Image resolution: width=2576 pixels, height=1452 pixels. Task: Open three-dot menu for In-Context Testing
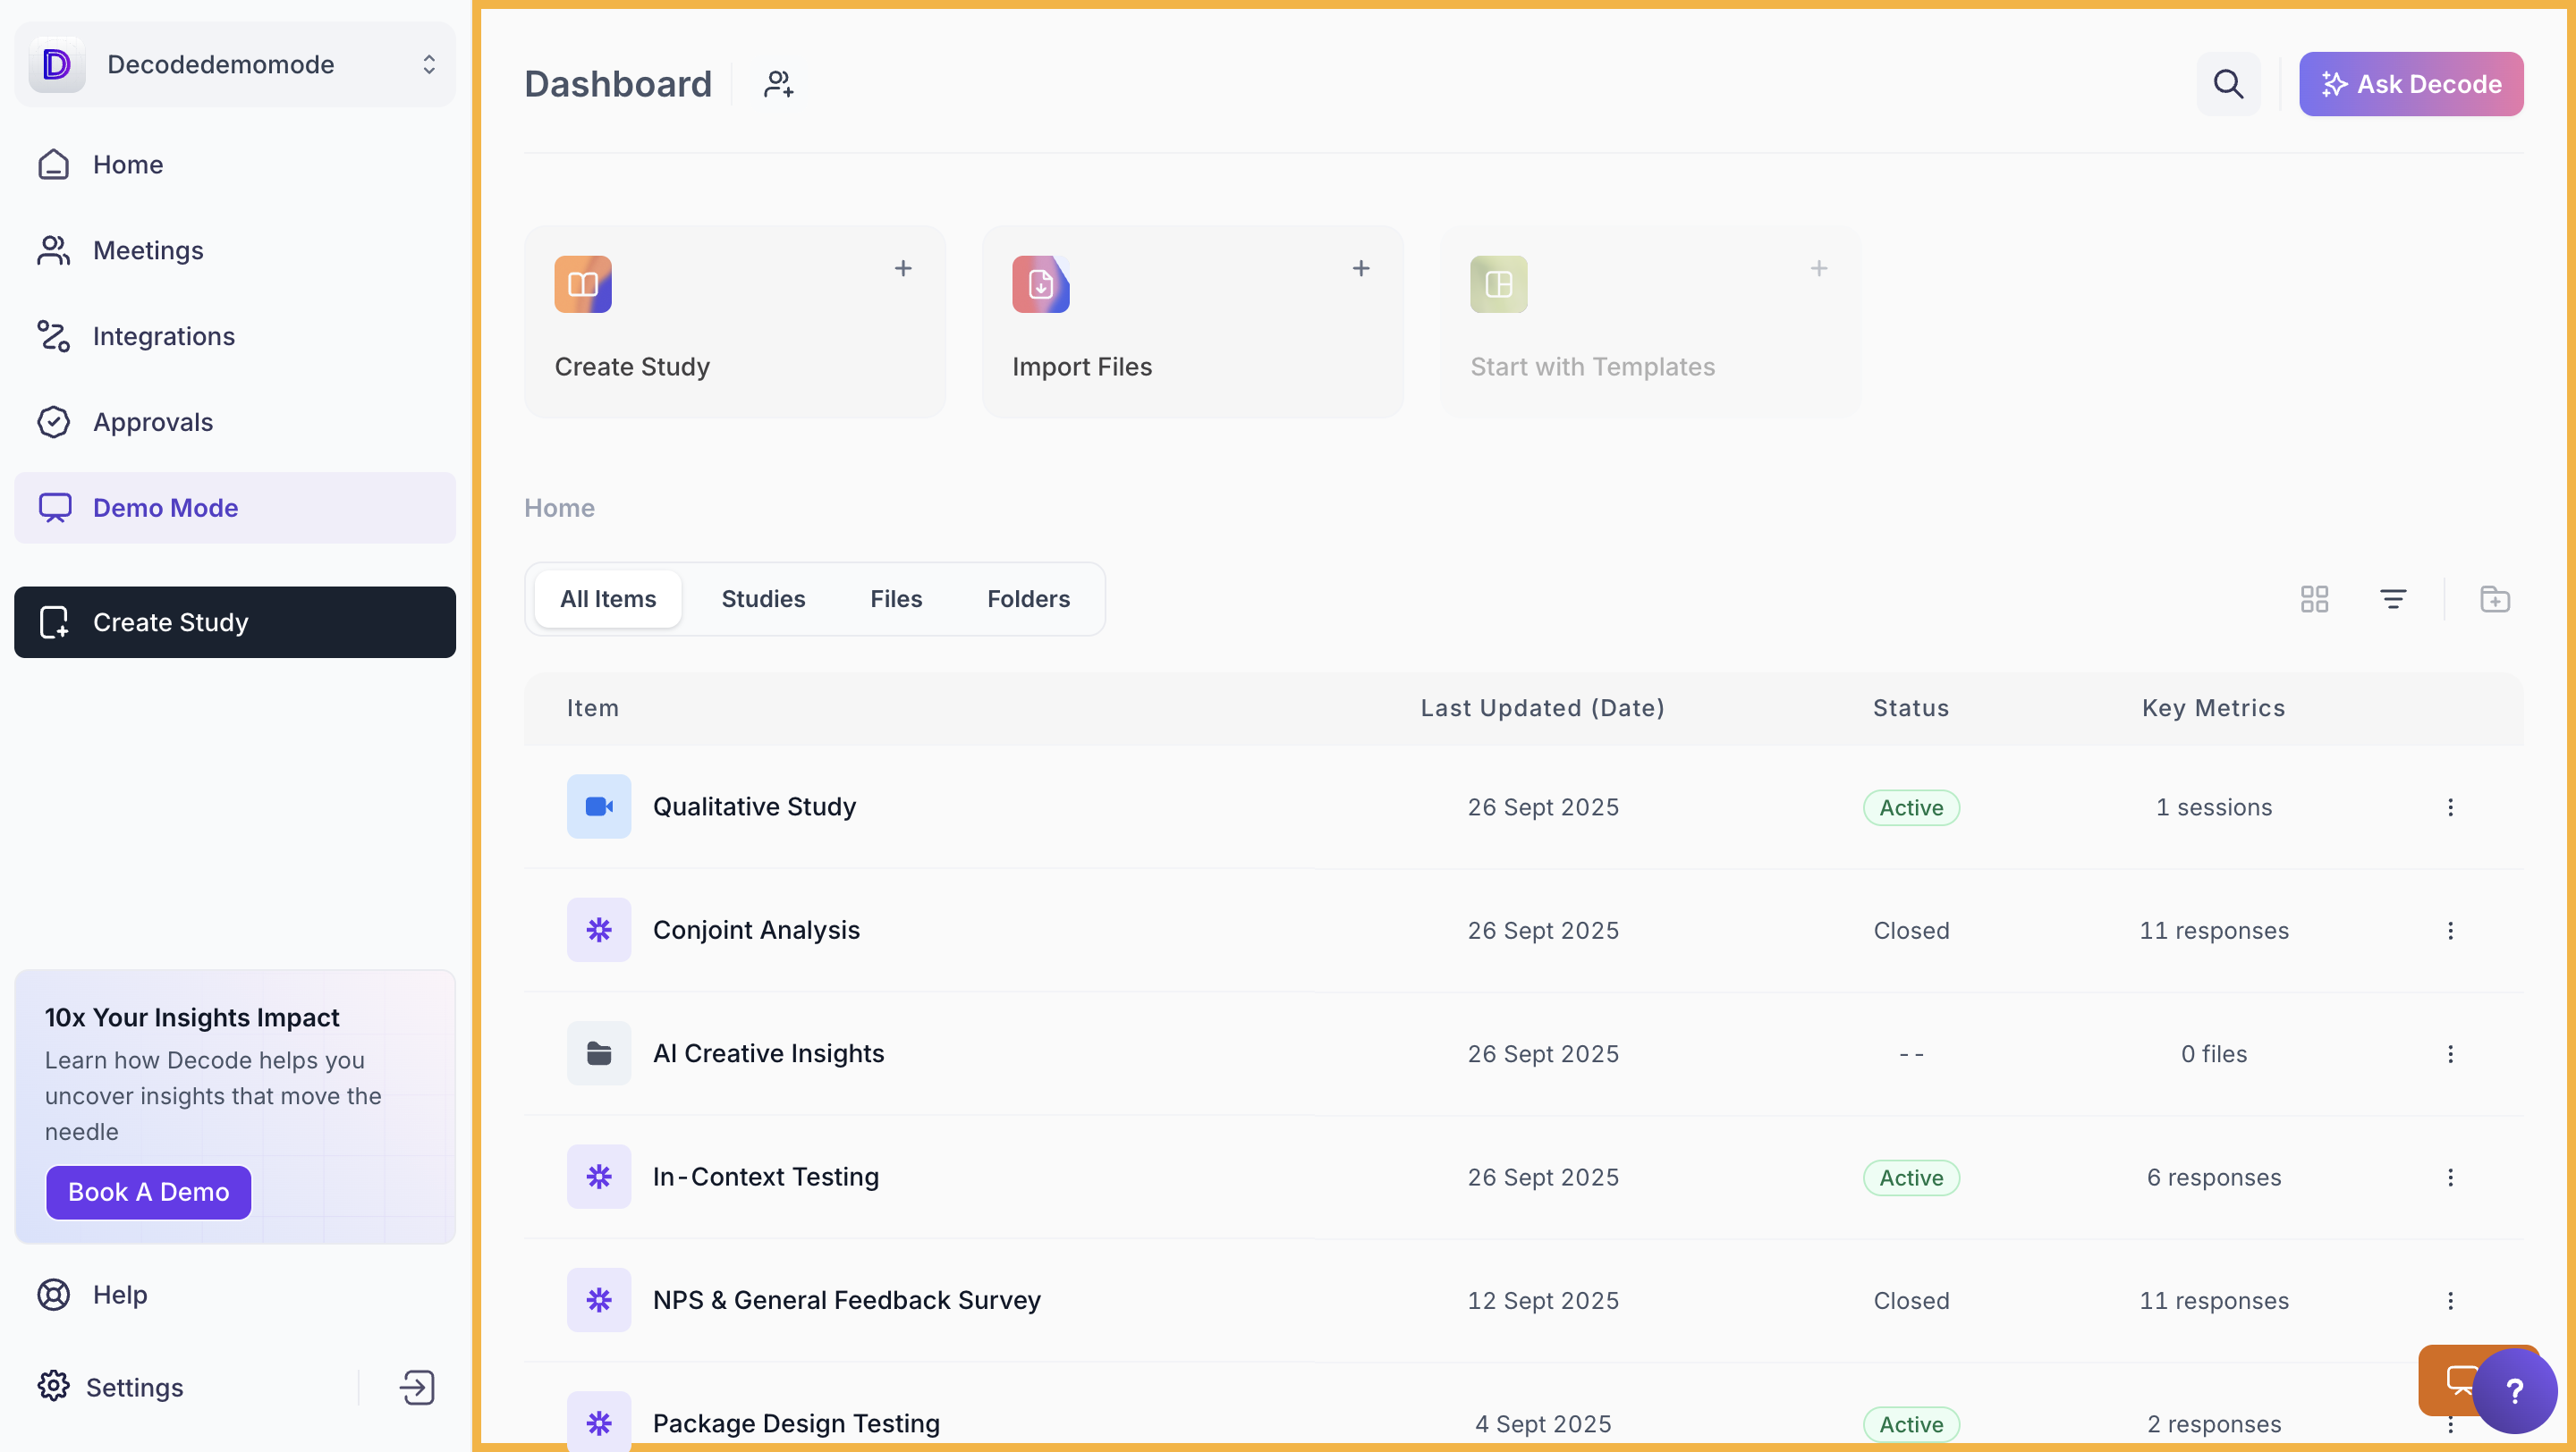[2450, 1178]
